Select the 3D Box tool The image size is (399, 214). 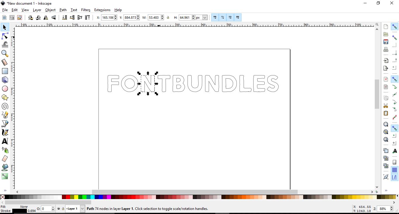5,80
